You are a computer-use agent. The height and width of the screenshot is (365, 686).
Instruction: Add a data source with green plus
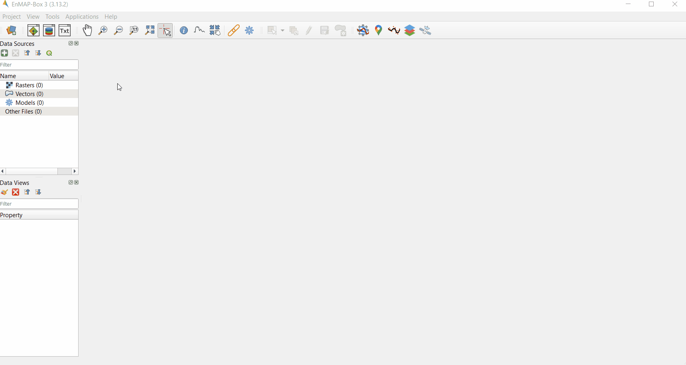pyautogui.click(x=4, y=53)
